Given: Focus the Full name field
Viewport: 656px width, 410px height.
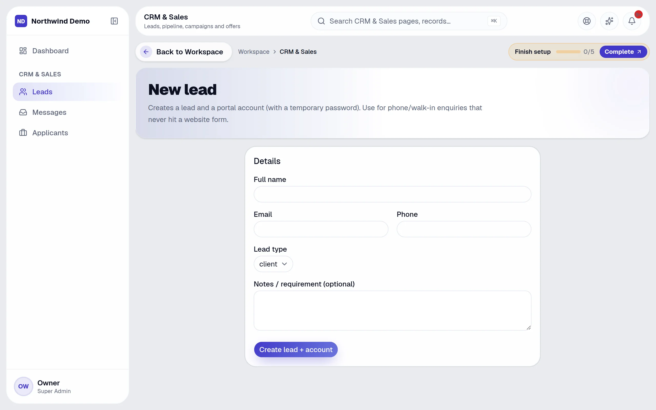Looking at the screenshot, I should click(392, 194).
